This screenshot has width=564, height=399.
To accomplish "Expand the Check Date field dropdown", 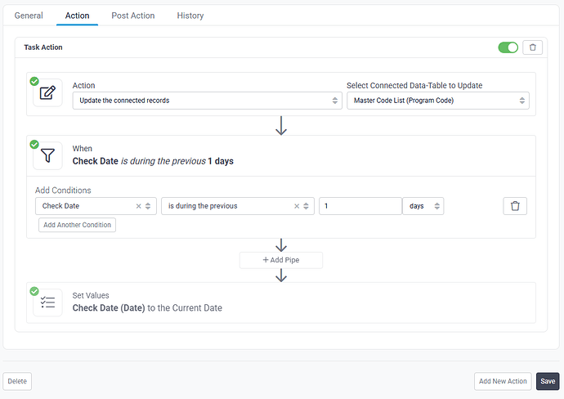I will click(x=149, y=206).
